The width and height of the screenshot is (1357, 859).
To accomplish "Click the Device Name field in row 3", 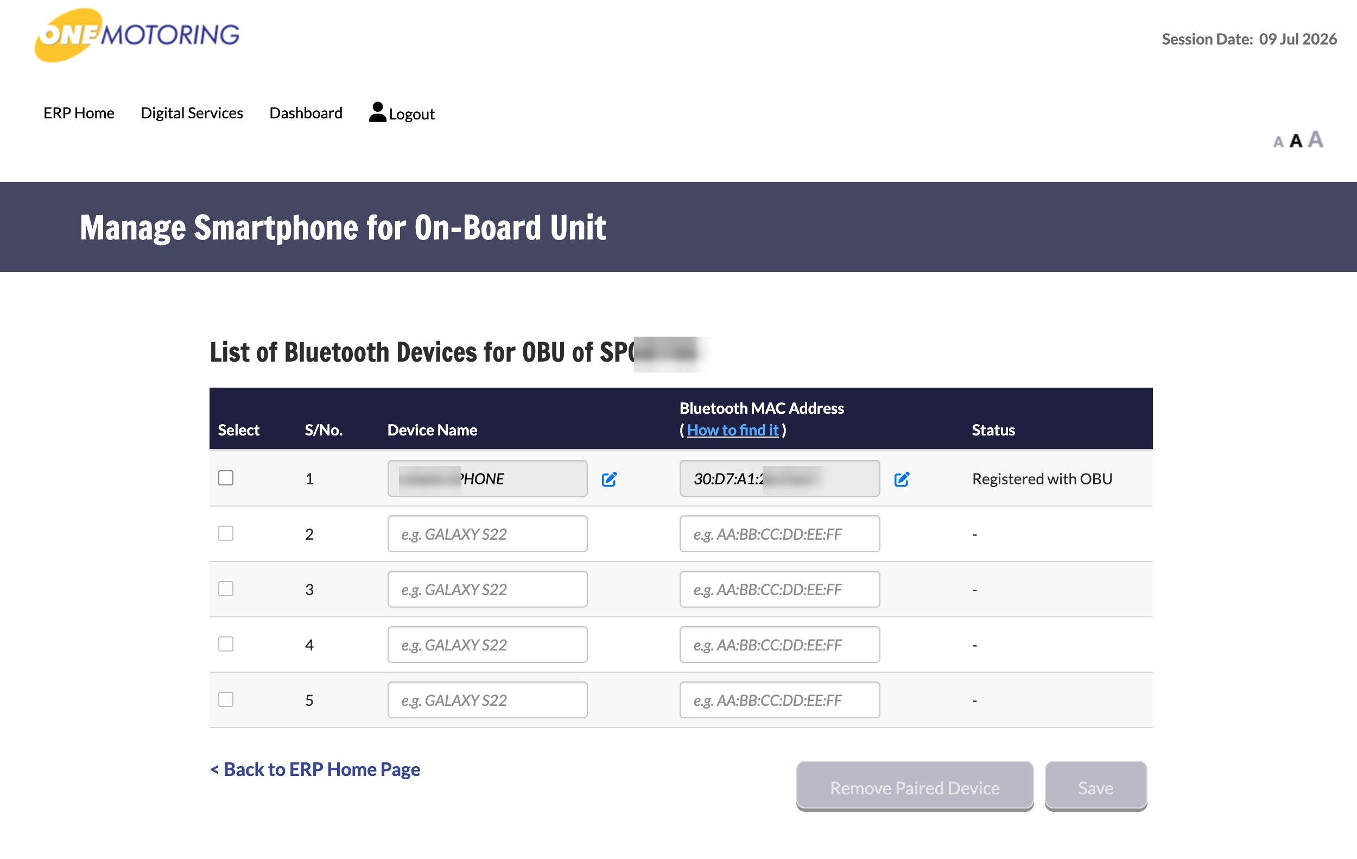I will 487,589.
